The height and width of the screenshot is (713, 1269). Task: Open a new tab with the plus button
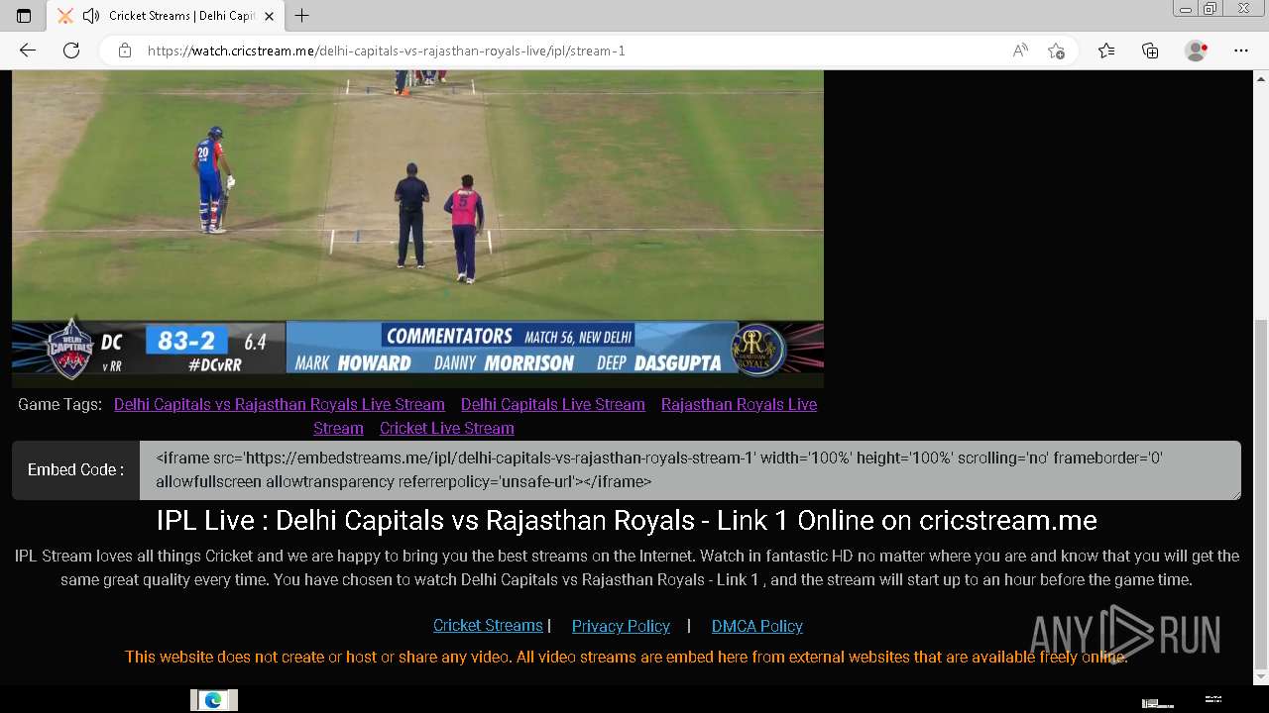302,16
